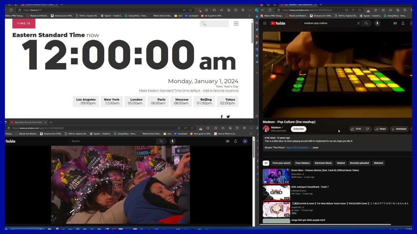Open new tab in New Year's Eve window
This screenshot has width=417, height=234.
51,123
